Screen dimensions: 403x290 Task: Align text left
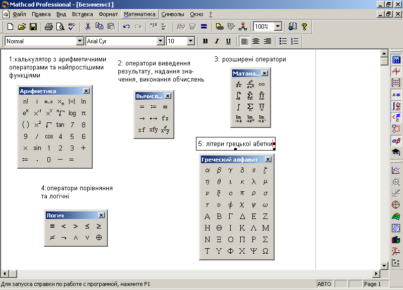coord(244,41)
